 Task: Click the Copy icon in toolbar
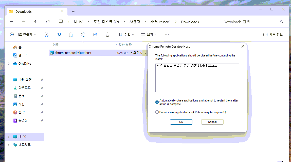59,35
